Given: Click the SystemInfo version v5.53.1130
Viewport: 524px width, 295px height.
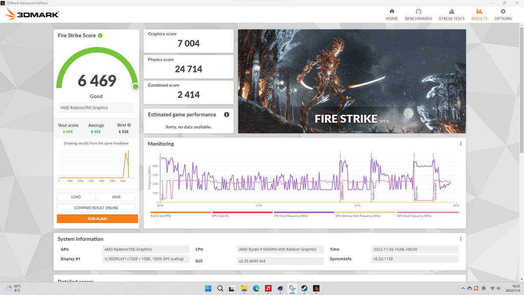Looking at the screenshot, I should click(x=415, y=259).
